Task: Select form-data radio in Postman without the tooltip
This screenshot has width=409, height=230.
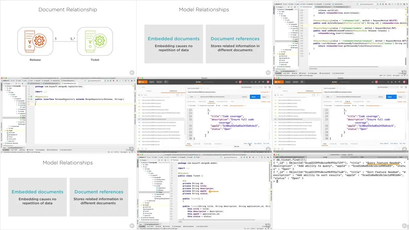Action: click(325, 105)
